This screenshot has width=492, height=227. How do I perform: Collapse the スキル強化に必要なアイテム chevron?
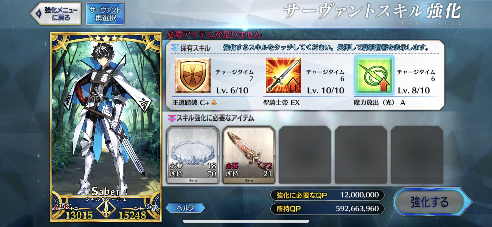point(172,118)
